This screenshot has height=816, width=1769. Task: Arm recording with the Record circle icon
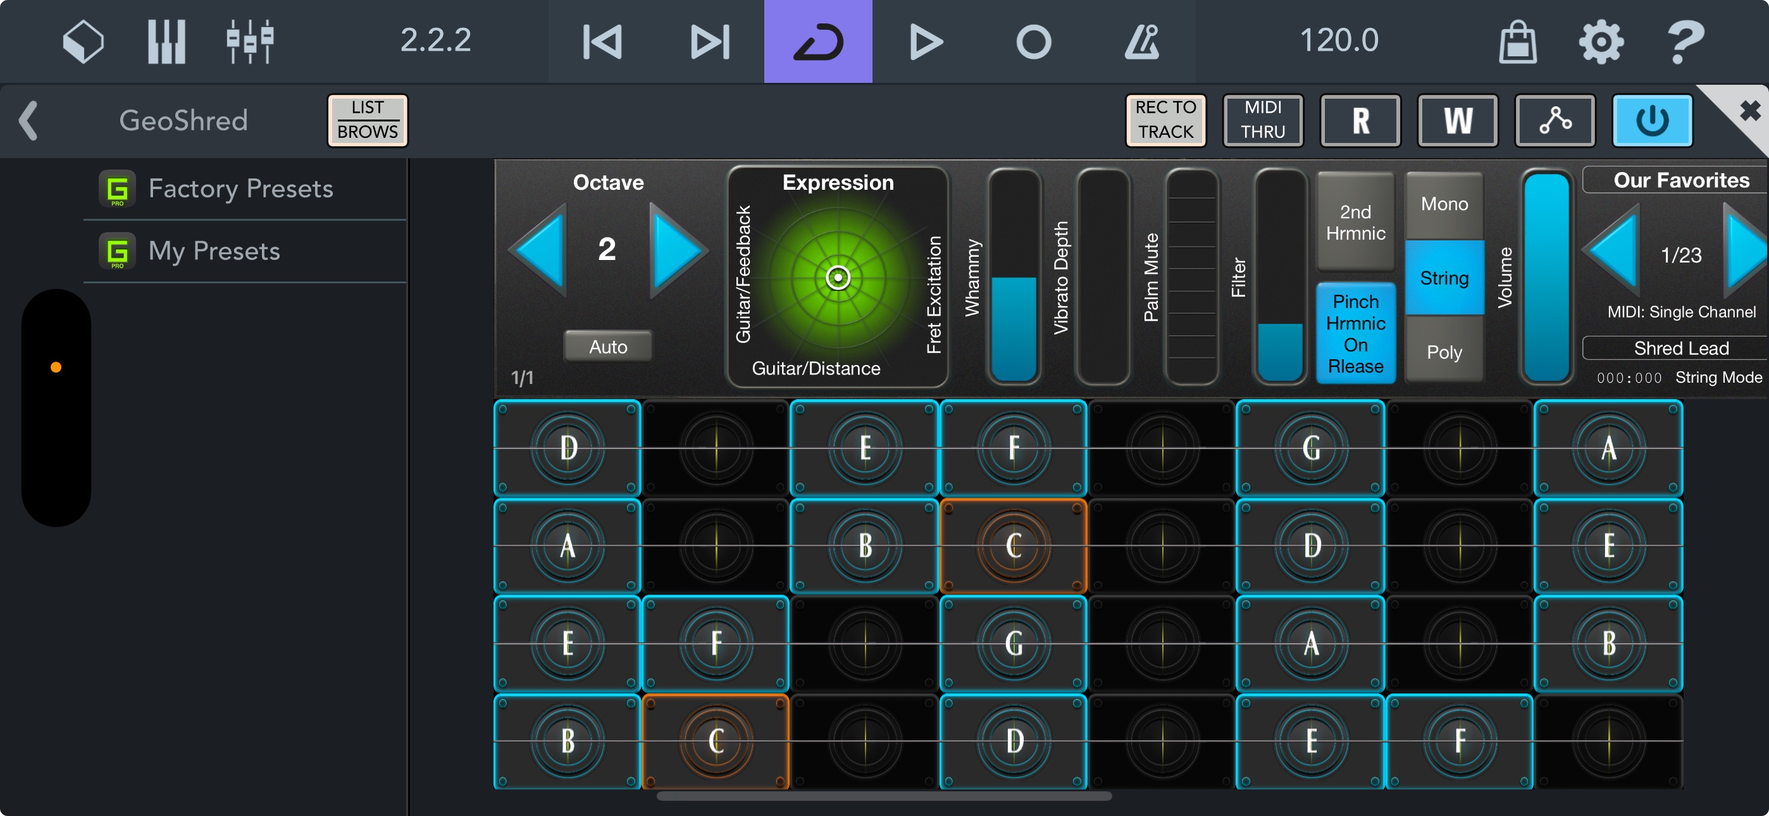[x=1033, y=40]
